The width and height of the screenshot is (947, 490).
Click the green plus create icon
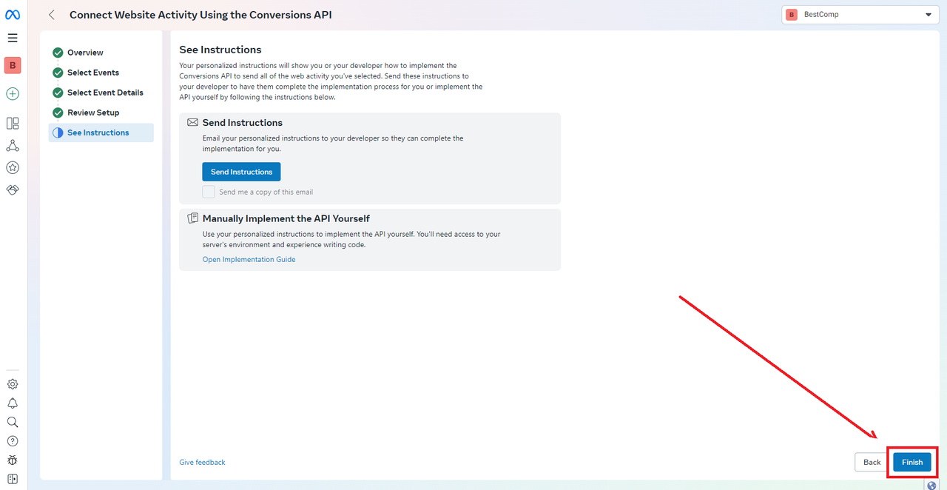(13, 94)
